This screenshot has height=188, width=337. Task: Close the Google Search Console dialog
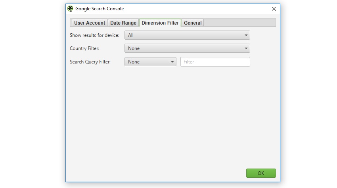tap(274, 9)
